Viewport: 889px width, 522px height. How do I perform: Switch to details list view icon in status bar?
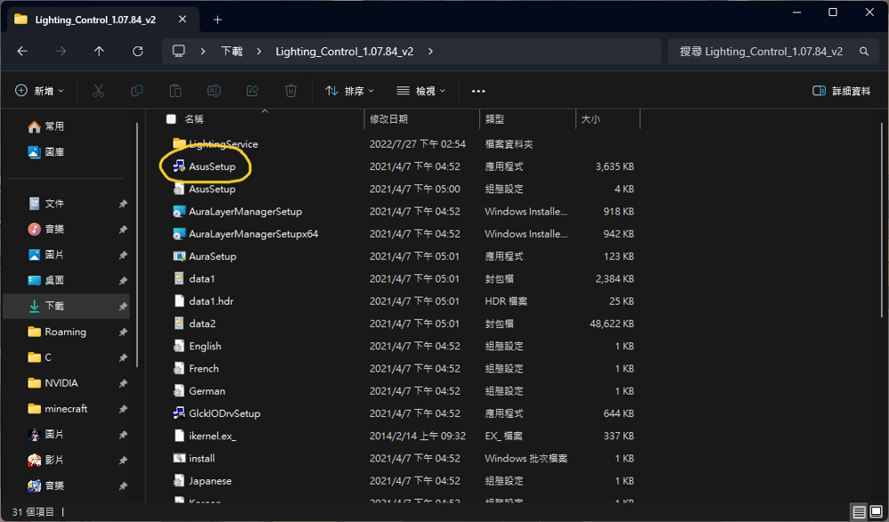click(x=859, y=512)
